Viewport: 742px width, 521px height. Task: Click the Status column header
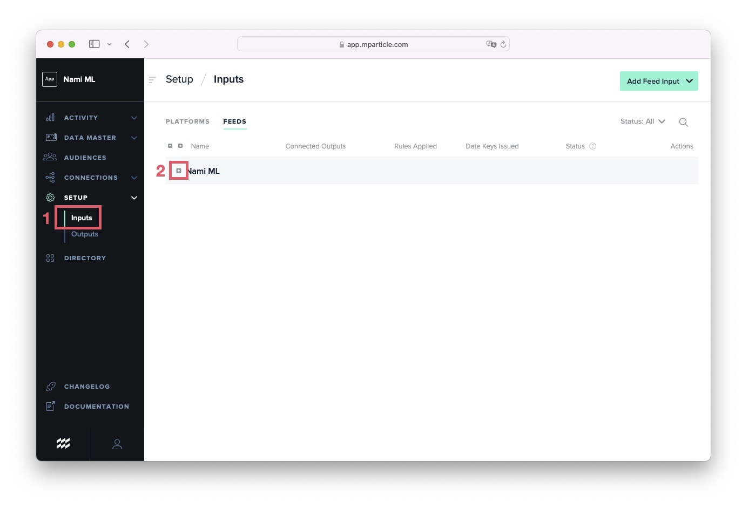click(x=575, y=146)
